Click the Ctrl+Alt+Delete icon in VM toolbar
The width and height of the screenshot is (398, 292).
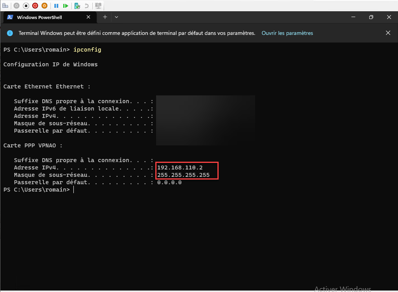(x=5, y=6)
